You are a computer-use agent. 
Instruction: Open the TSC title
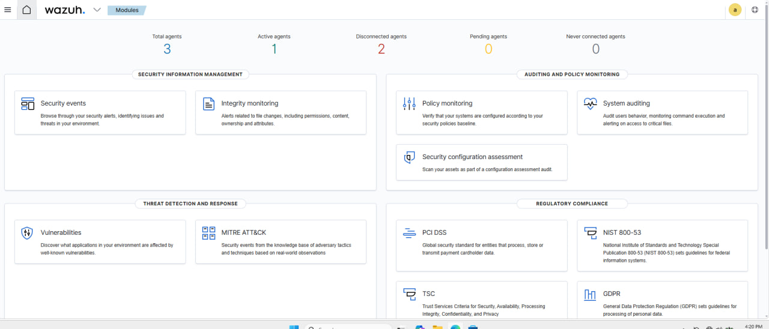click(429, 294)
